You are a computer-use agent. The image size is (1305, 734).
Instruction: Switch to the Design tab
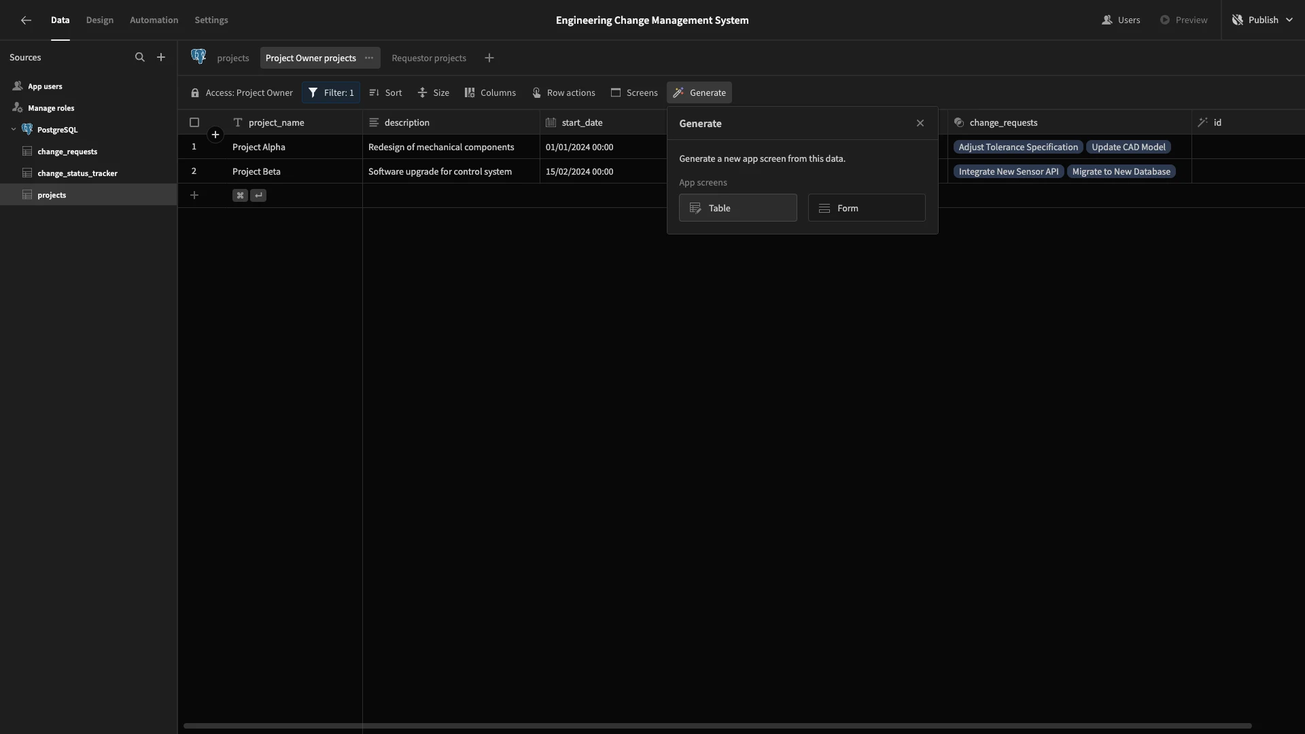(100, 20)
